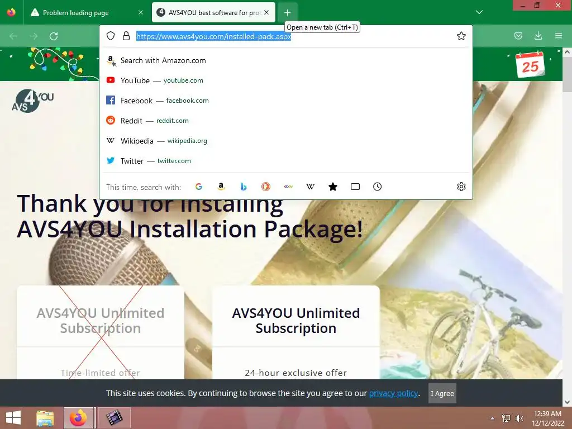Reload the current page
Viewport: 572px width, 429px height.
click(54, 36)
